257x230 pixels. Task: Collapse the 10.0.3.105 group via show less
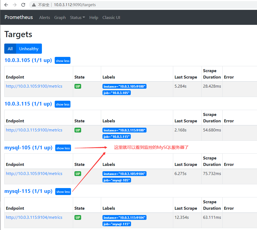[x=62, y=61]
